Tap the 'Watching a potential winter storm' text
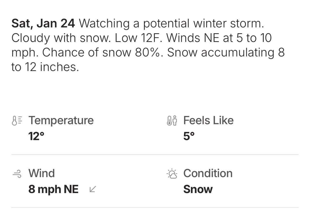Screen dimensions: 310x209 [171, 23]
